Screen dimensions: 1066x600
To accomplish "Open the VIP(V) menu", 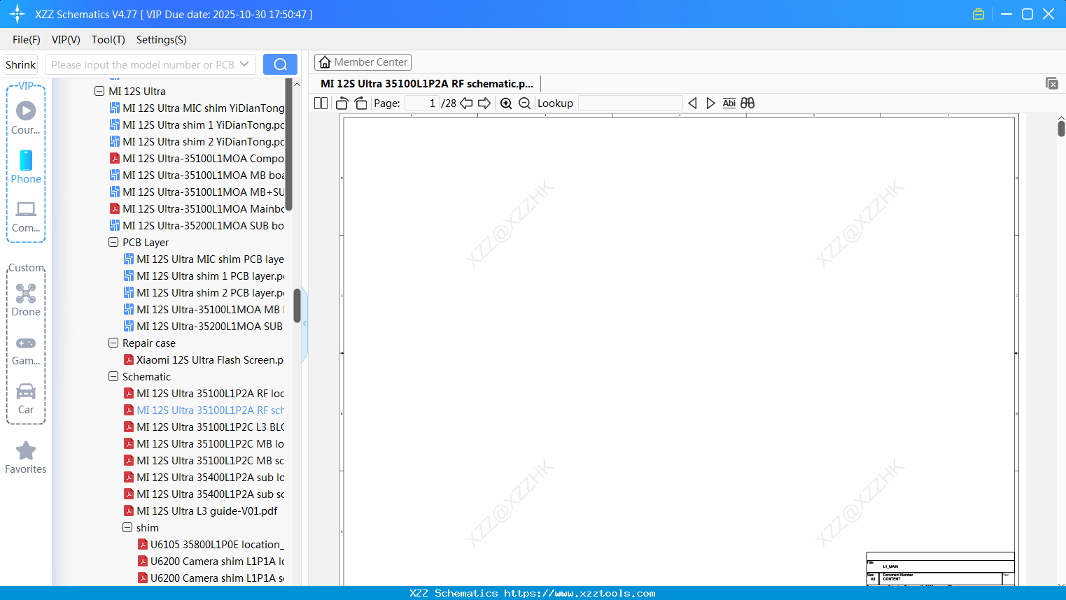I will click(66, 40).
